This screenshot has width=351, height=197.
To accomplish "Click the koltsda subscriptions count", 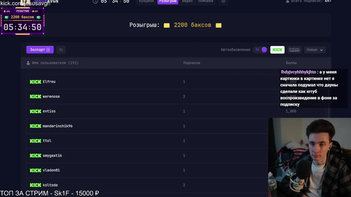I will pyautogui.click(x=184, y=185).
